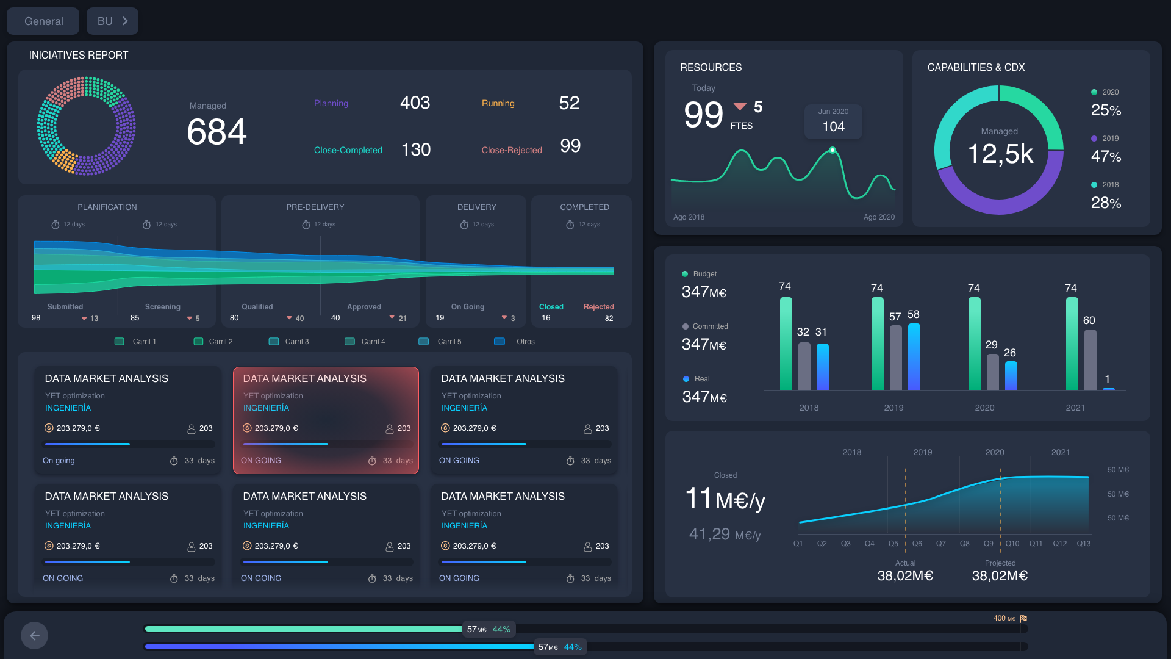The image size is (1171, 659).
Task: Toggle the Carril 3 legend box
Action: point(274,342)
